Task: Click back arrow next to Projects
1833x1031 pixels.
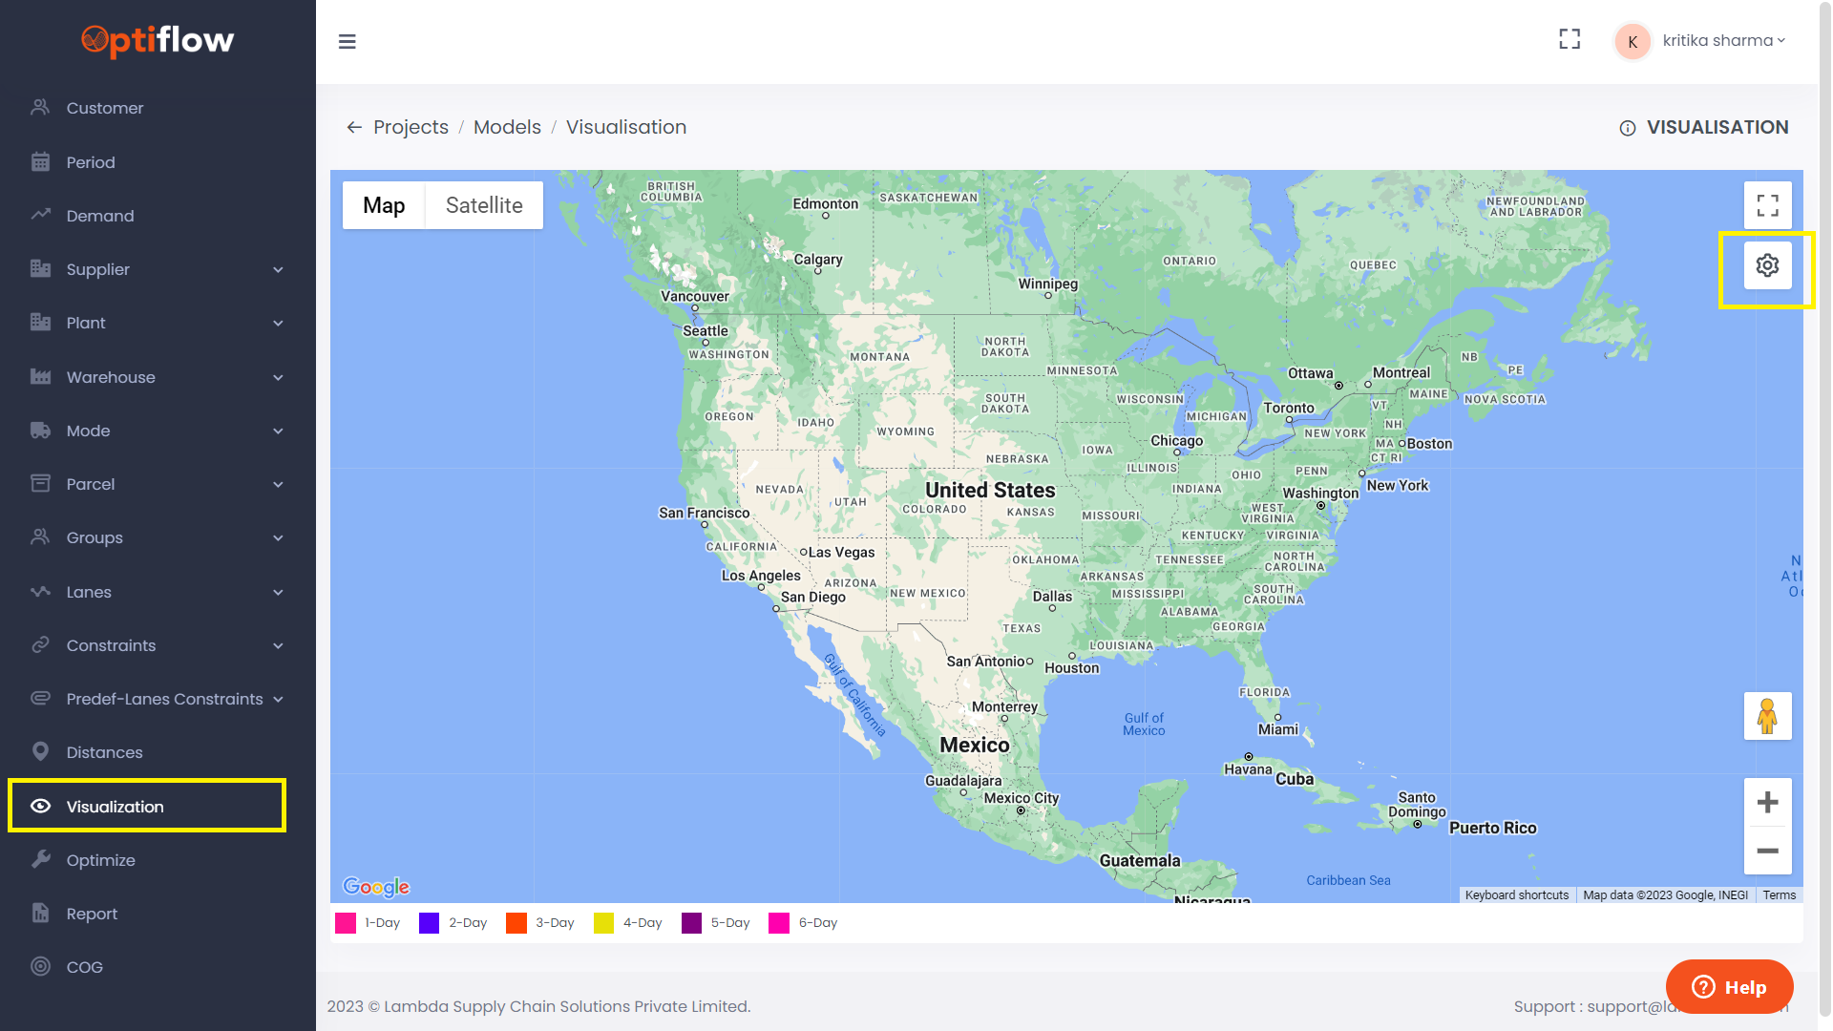Action: pyautogui.click(x=354, y=127)
